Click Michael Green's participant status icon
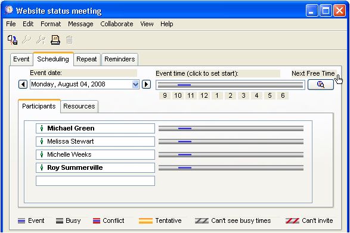This screenshot has height=233, width=350. tap(42, 128)
